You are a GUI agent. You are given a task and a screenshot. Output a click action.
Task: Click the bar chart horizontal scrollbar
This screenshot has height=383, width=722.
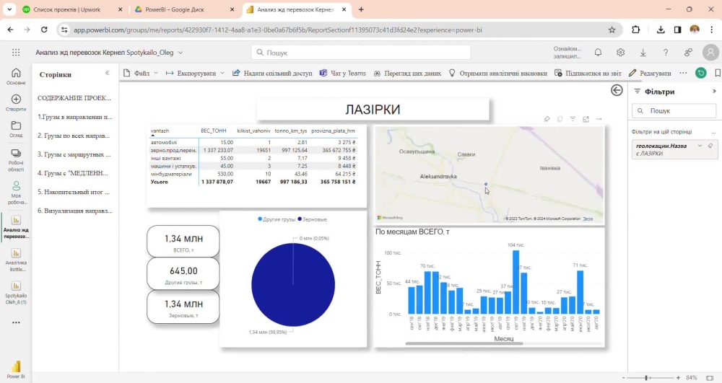464,343
